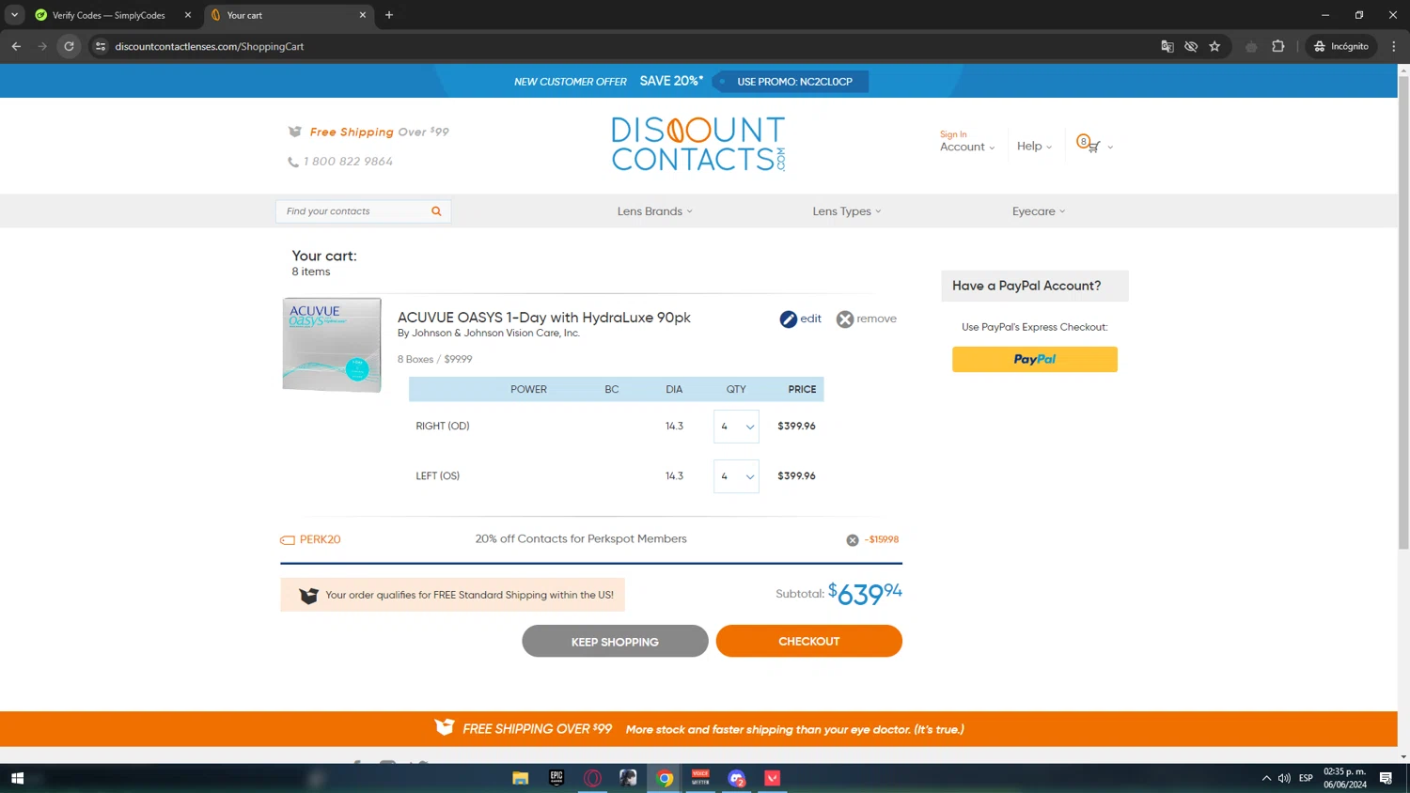
Task: Click Chrome icon in taskbar
Action: click(665, 778)
